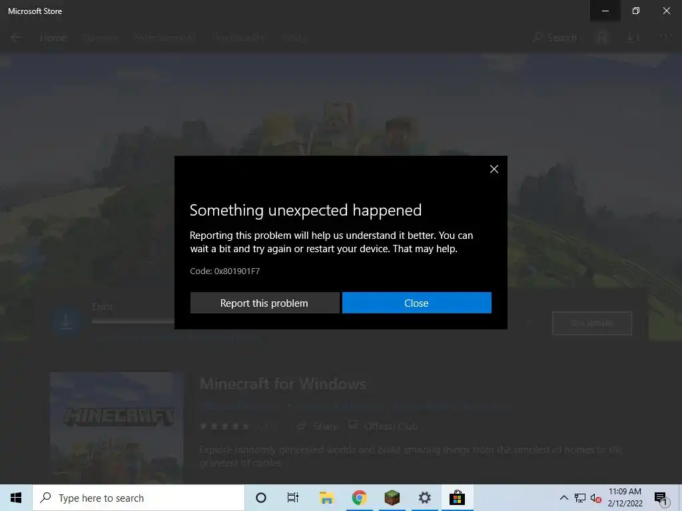Open the Settings gear on the taskbar
This screenshot has height=511, width=682.
point(424,498)
